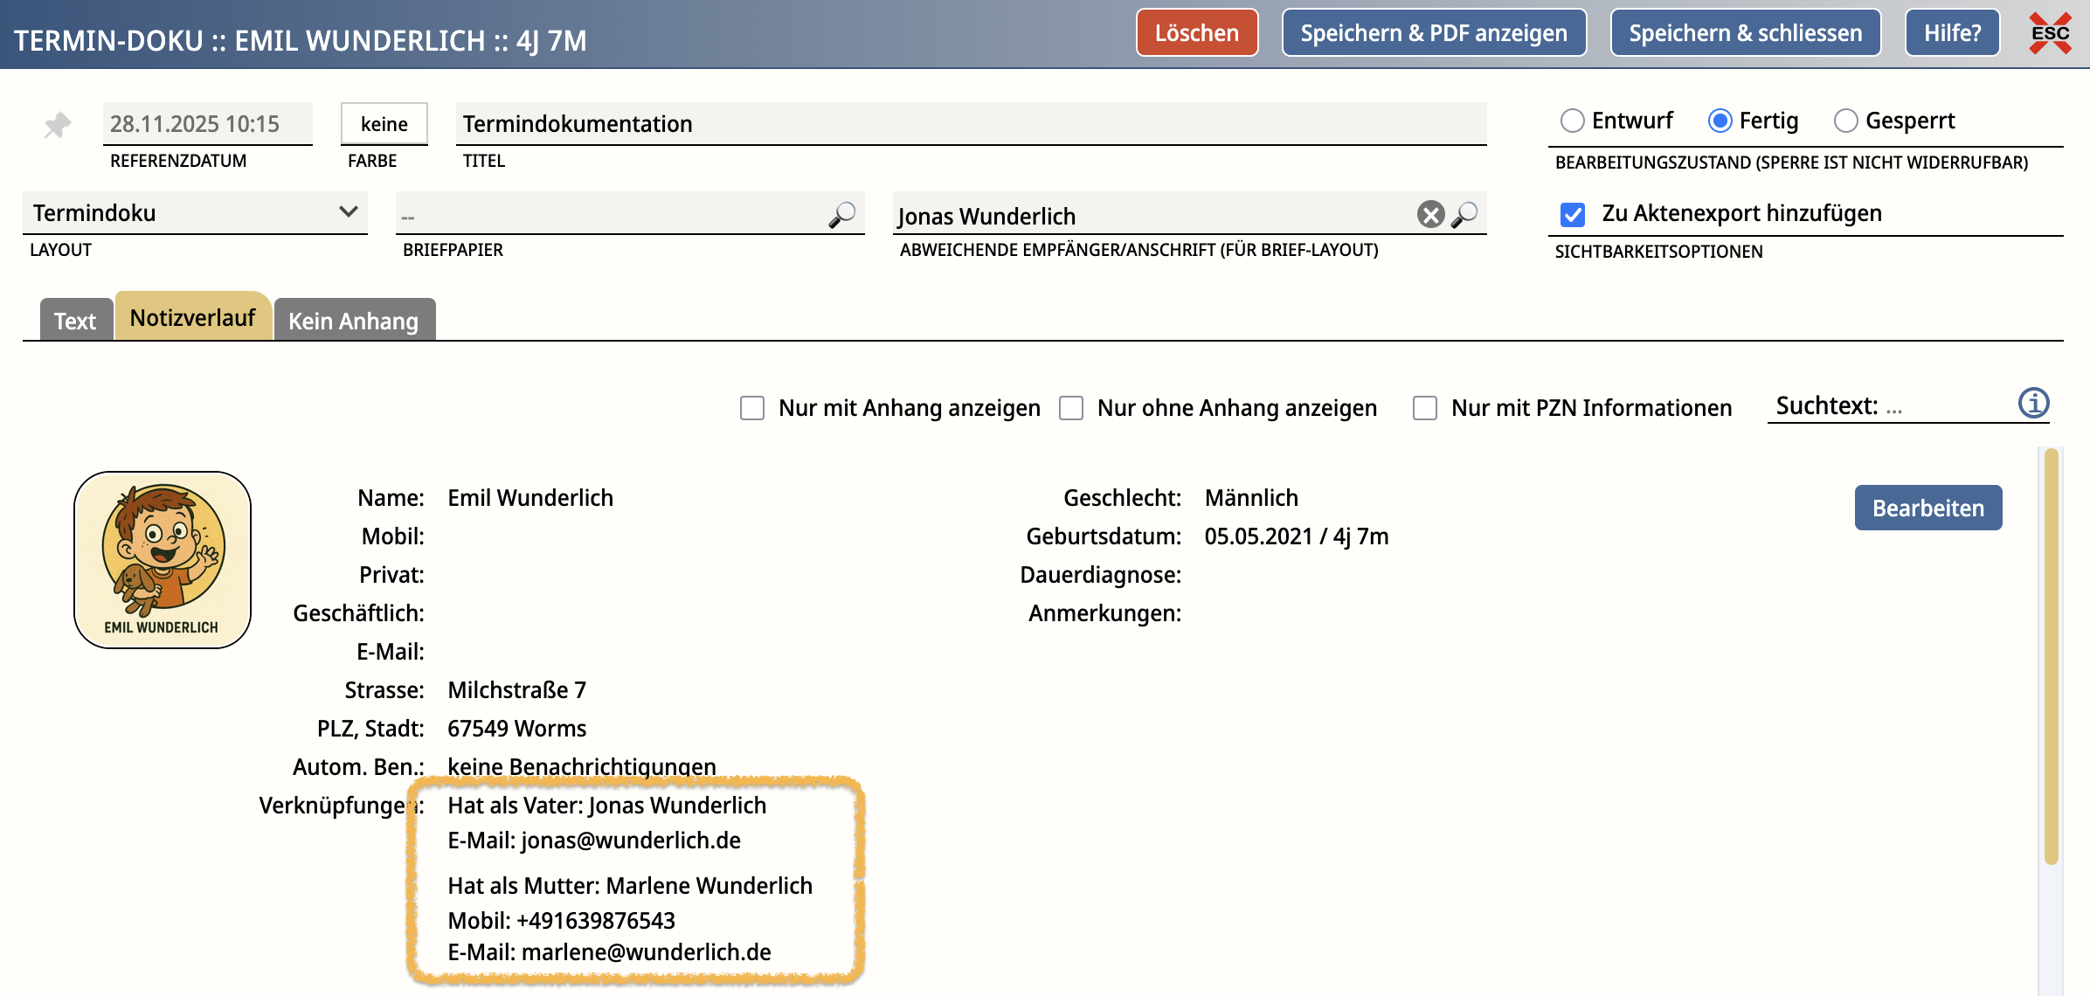Uncheck Zu Aktenexport hinzufügen
This screenshot has height=996, width=2090.
pos(1573,214)
